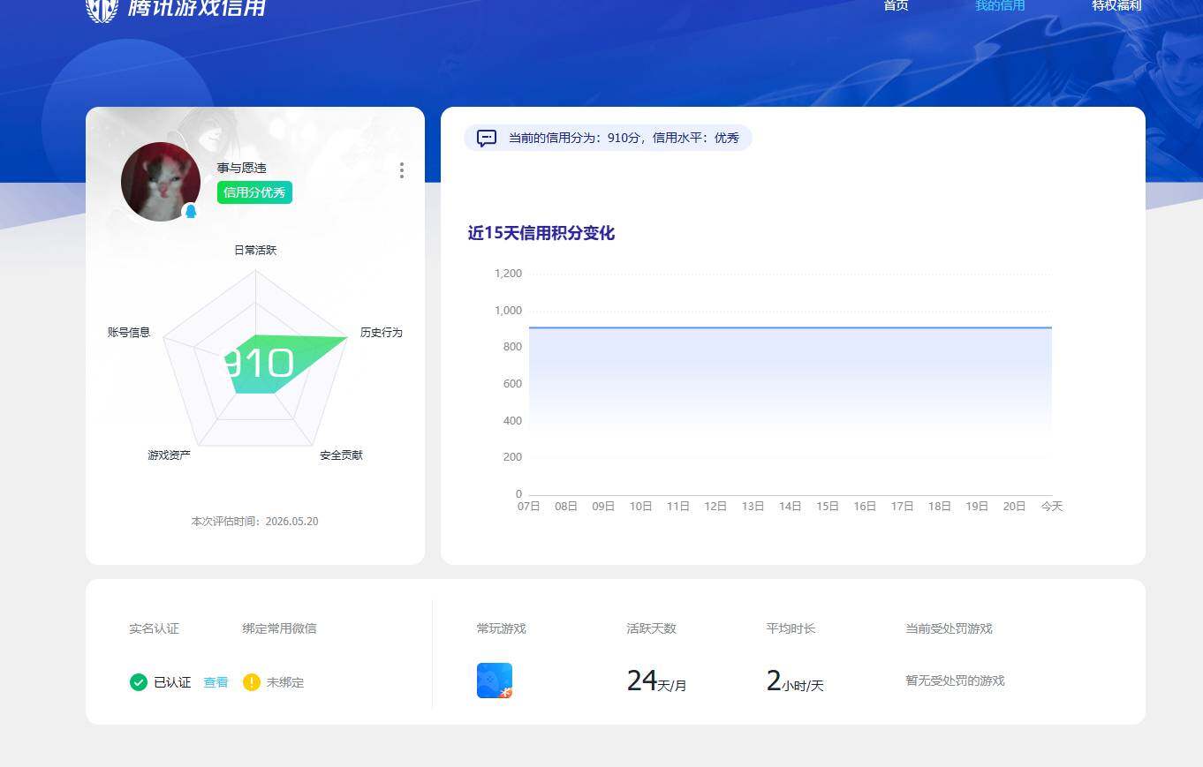Screen dimensions: 1203x767
Task: Click the 本次评估时间：2026.05.20 text
Action: (254, 522)
